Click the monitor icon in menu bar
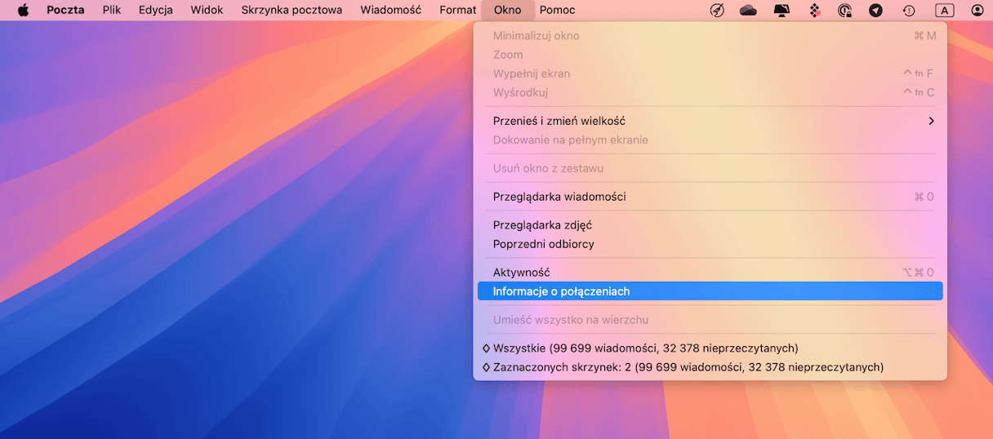 click(781, 10)
